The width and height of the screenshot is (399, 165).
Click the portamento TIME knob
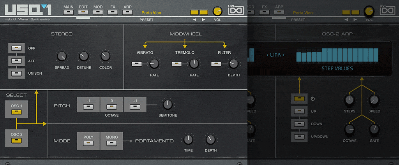[x=188, y=140]
